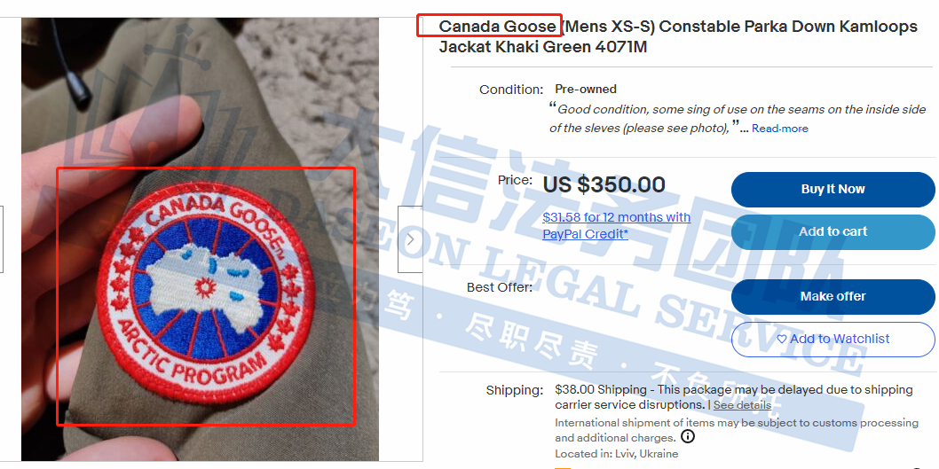This screenshot has width=939, height=469.
Task: Click the US $350.00 price text
Action: (x=604, y=184)
